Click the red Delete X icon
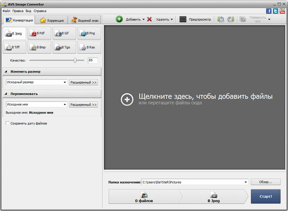288x211 pixels. tap(149, 20)
